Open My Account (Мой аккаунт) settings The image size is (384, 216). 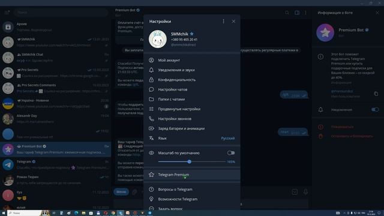tap(192, 60)
